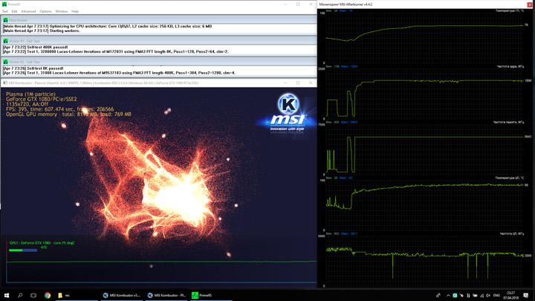
Task: Click the MSI Kombustor title bar icon
Action: (4, 83)
